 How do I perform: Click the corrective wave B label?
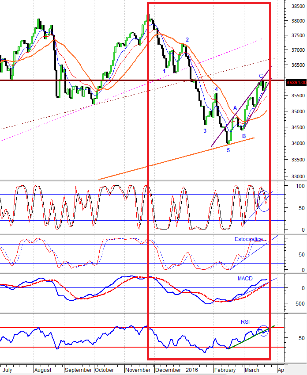coord(244,136)
